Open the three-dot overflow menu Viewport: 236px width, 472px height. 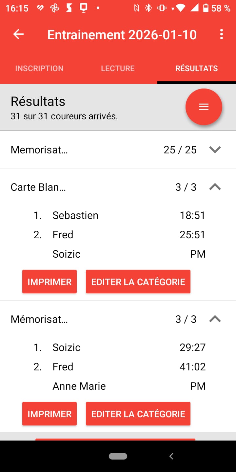[x=222, y=34]
